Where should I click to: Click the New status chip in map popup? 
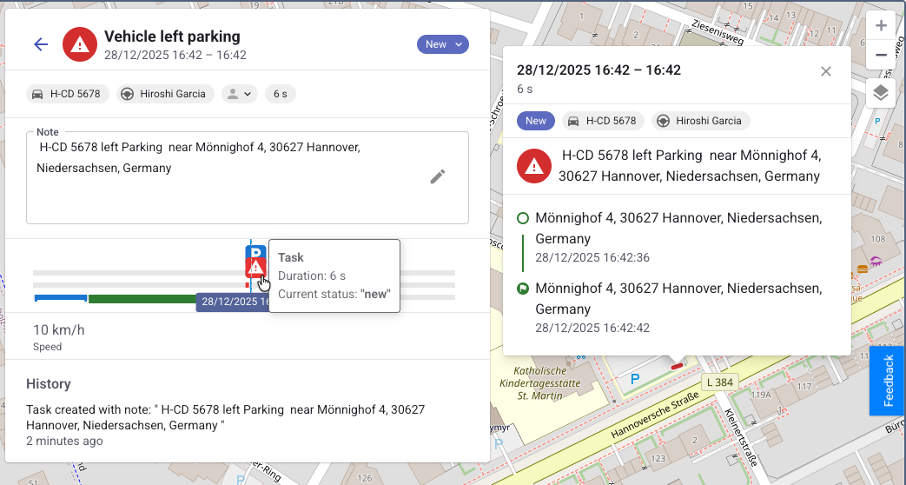click(x=536, y=121)
